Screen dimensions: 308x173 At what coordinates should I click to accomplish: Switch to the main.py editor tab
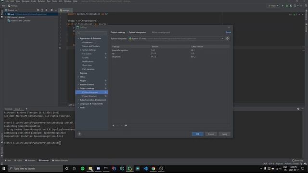(x=66, y=10)
